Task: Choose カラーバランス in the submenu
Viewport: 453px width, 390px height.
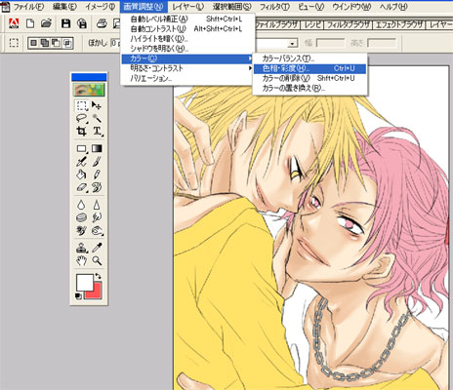Action: tap(309, 58)
